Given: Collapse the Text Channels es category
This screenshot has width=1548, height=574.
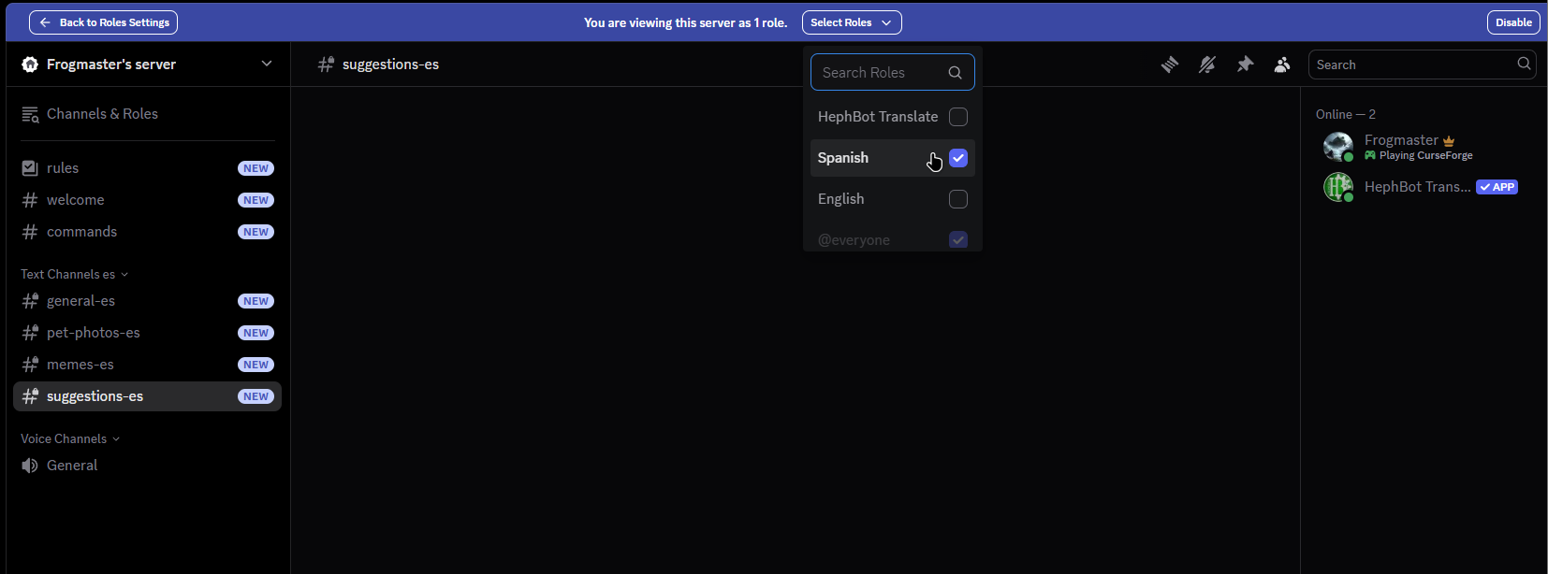Looking at the screenshot, I should point(74,275).
